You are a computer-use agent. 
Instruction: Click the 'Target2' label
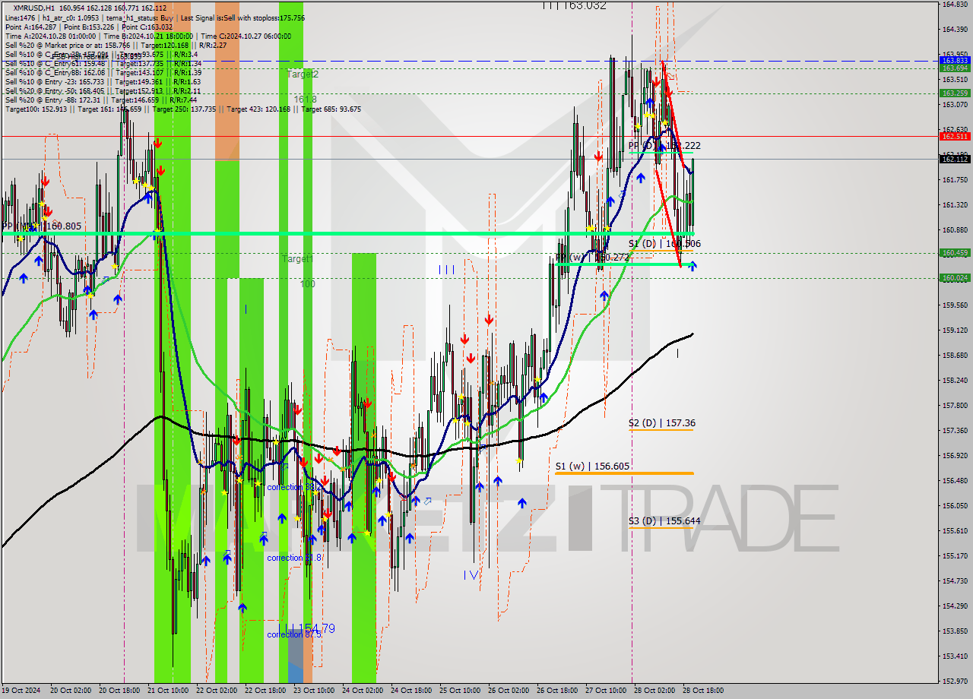303,74
